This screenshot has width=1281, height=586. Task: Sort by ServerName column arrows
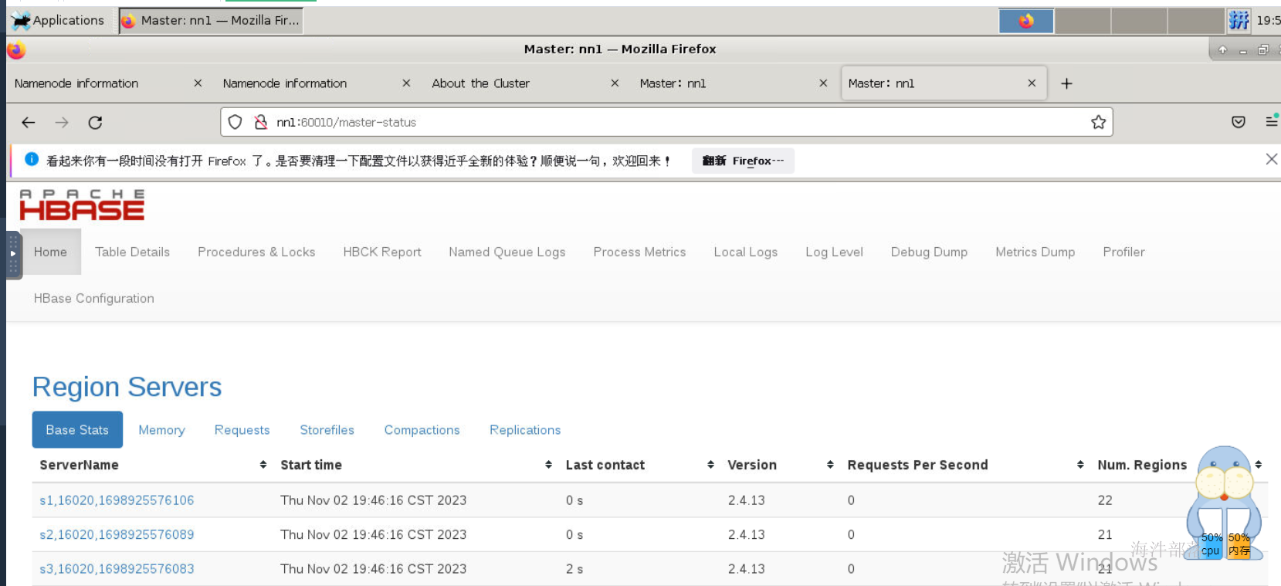[x=263, y=465]
